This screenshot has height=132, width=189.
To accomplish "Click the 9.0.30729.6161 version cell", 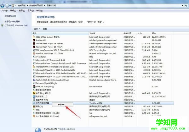I will pos(159,73).
